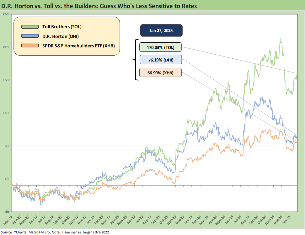Click the Oct-23 x-axis label
This screenshot has height=235, width=305.
tap(163, 220)
